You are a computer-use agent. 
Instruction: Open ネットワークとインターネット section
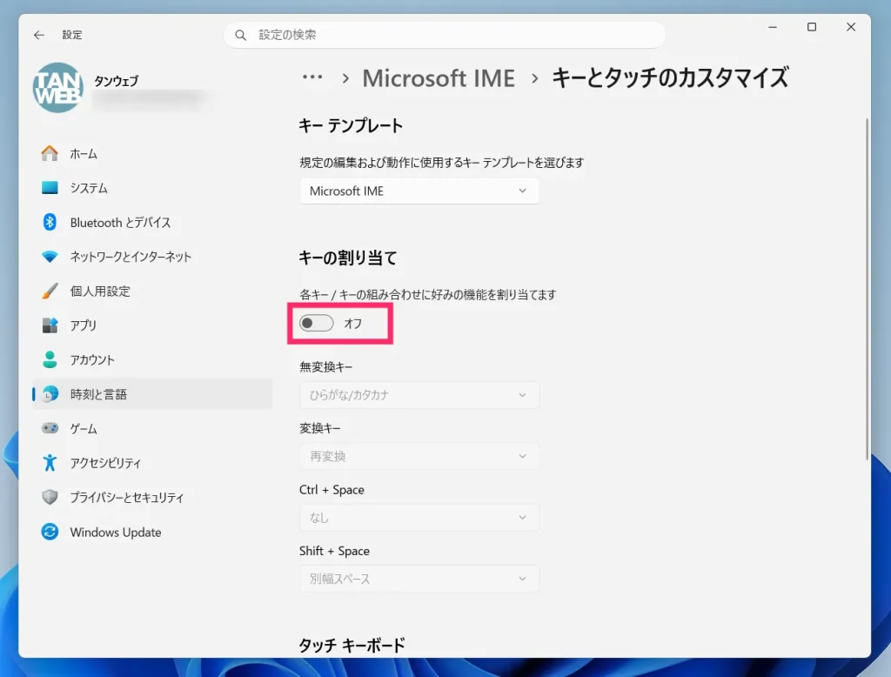tap(152, 257)
